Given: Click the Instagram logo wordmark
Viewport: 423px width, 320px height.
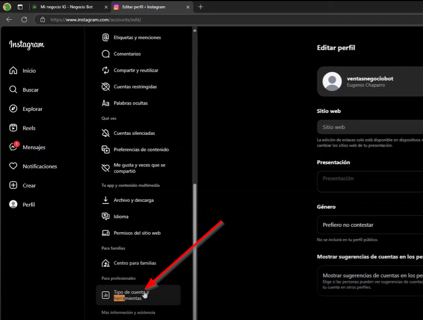Looking at the screenshot, I should click(27, 44).
